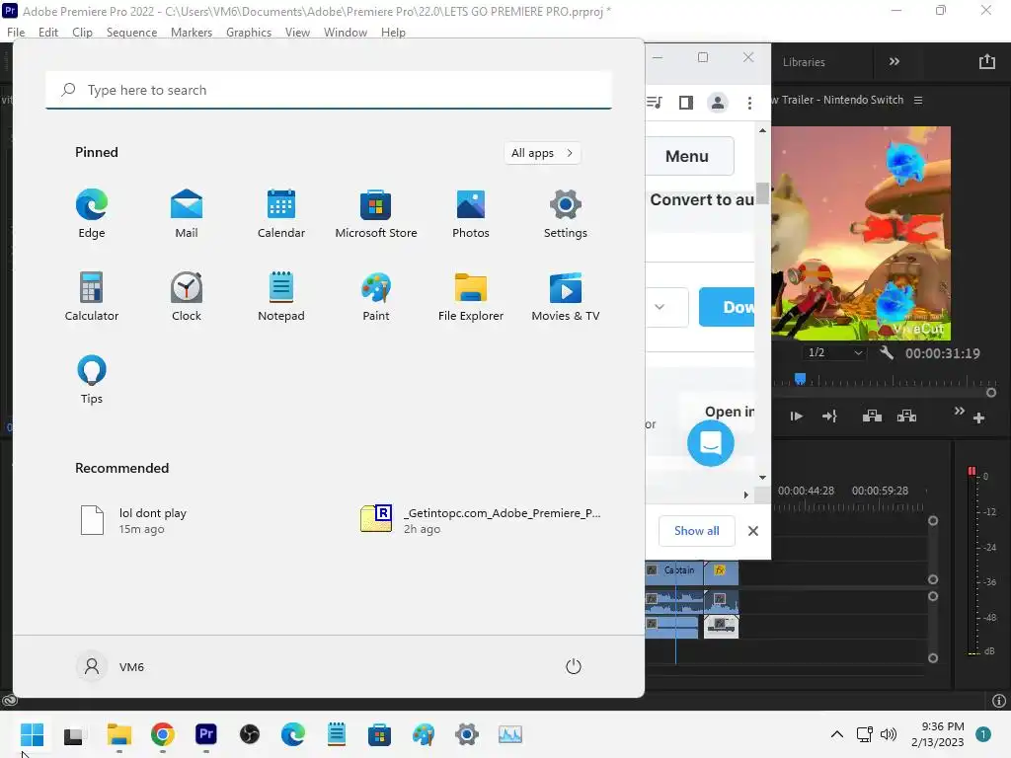Launch the Clock app
The width and height of the screenshot is (1011, 758).
[x=187, y=297]
